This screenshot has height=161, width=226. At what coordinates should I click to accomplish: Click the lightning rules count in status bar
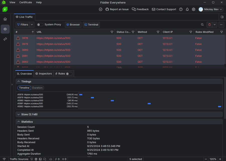[x=57, y=159]
